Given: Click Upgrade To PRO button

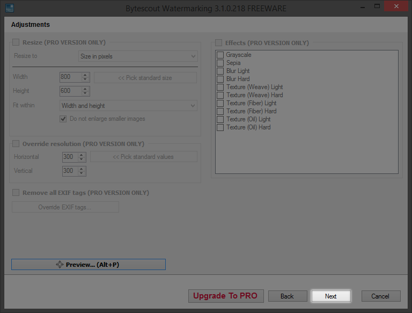Looking at the screenshot, I should (225, 296).
